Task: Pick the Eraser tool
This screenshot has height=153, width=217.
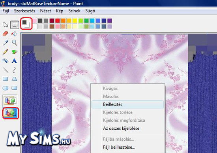Action: point(6,34)
